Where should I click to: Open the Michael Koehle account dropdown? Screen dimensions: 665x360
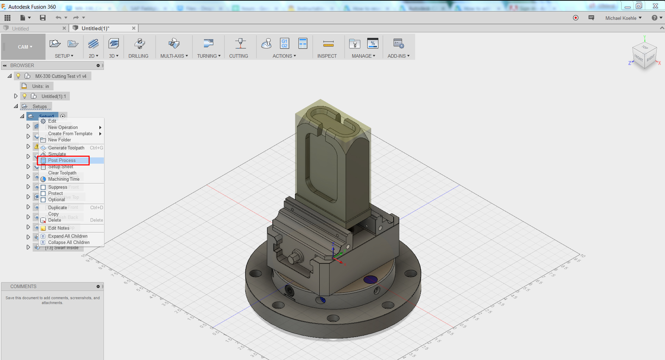(x=624, y=18)
